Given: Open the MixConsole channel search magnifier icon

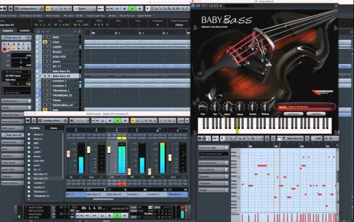Looking at the screenshot, I should click(x=34, y=121).
